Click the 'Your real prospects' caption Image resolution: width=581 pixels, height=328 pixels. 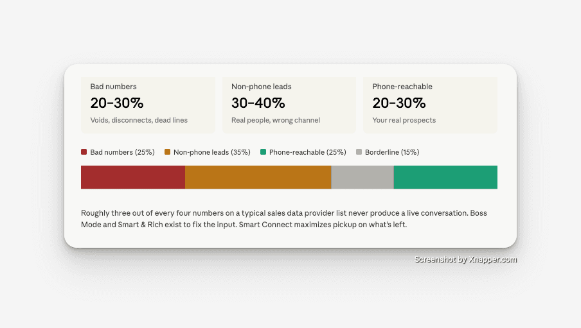tap(404, 120)
